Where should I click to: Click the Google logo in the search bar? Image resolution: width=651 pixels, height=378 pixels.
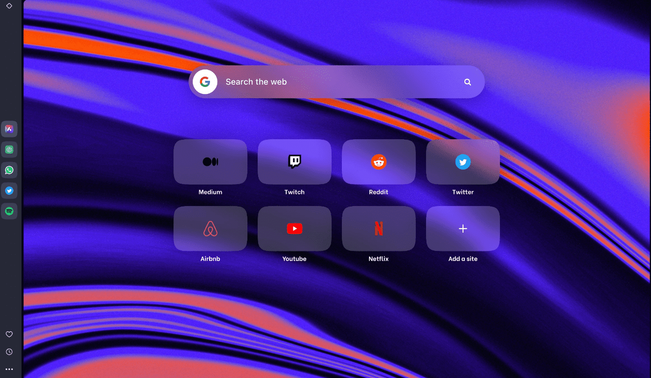[205, 82]
